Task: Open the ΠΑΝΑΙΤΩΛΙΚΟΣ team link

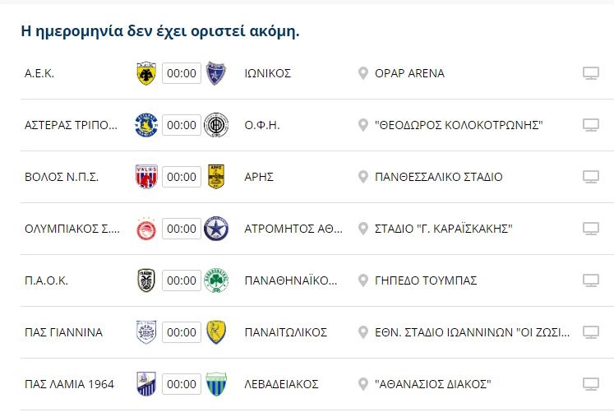Action: click(286, 332)
